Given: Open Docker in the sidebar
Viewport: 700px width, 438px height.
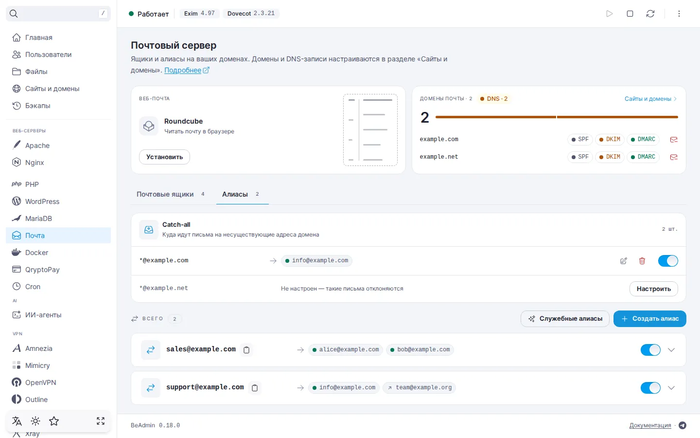Looking at the screenshot, I should coord(58,253).
